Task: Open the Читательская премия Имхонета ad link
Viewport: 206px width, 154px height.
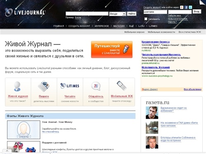Action: coord(161,55)
